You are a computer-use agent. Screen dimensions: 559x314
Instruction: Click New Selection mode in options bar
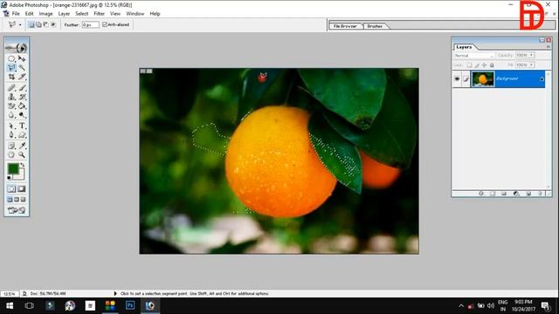pos(31,24)
